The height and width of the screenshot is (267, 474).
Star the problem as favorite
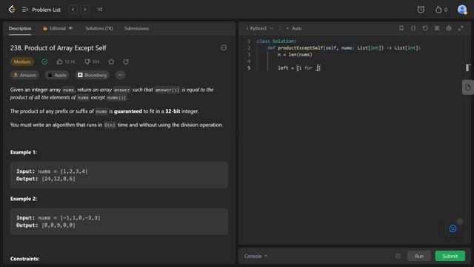click(111, 62)
